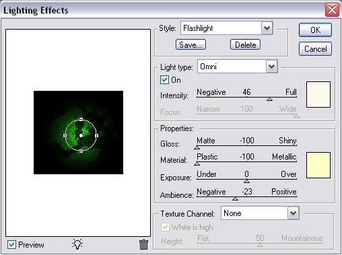This screenshot has height=255, width=342.
Task: Click the right handle of light circle
Action: 97,135
